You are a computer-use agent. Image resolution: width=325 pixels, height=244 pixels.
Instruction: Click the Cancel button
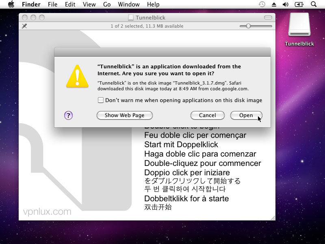(208, 115)
